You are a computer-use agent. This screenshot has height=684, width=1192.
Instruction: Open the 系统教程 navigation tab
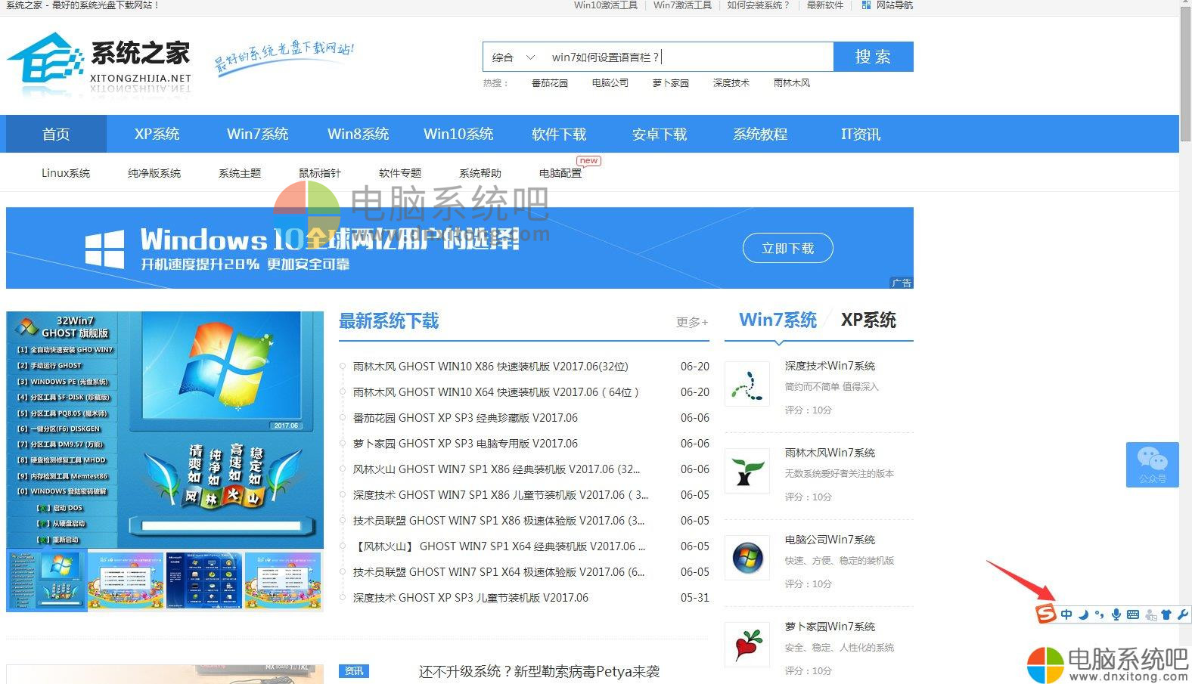click(x=760, y=134)
